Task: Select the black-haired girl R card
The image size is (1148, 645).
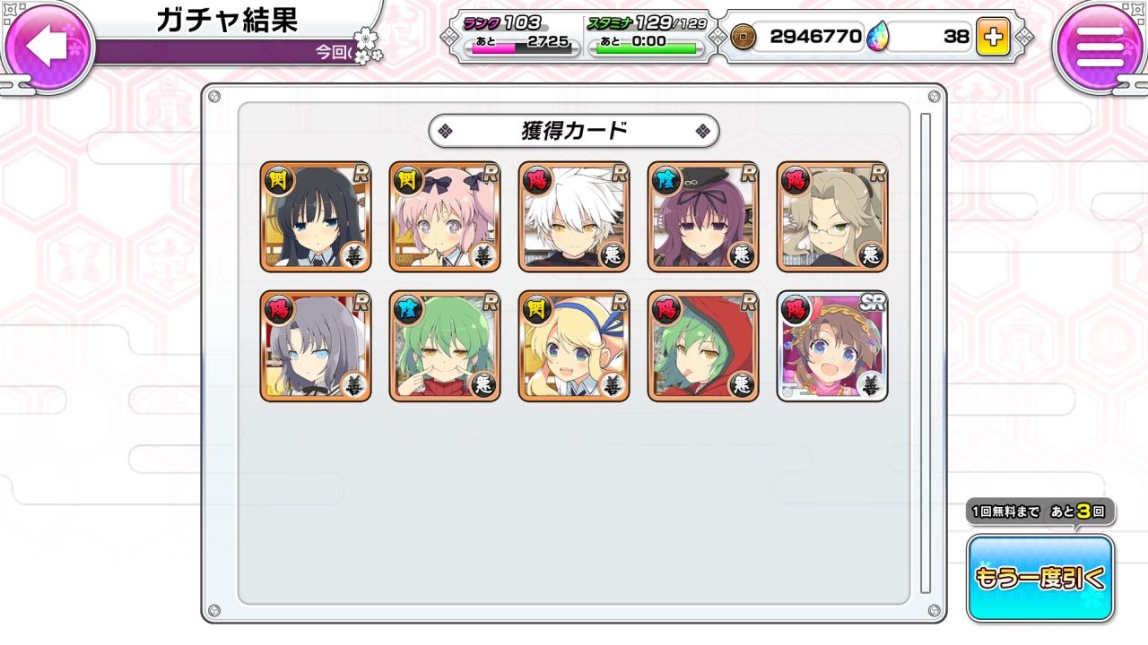Action: [x=316, y=217]
